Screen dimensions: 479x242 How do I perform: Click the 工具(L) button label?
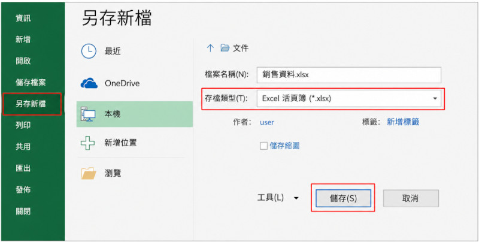point(271,198)
